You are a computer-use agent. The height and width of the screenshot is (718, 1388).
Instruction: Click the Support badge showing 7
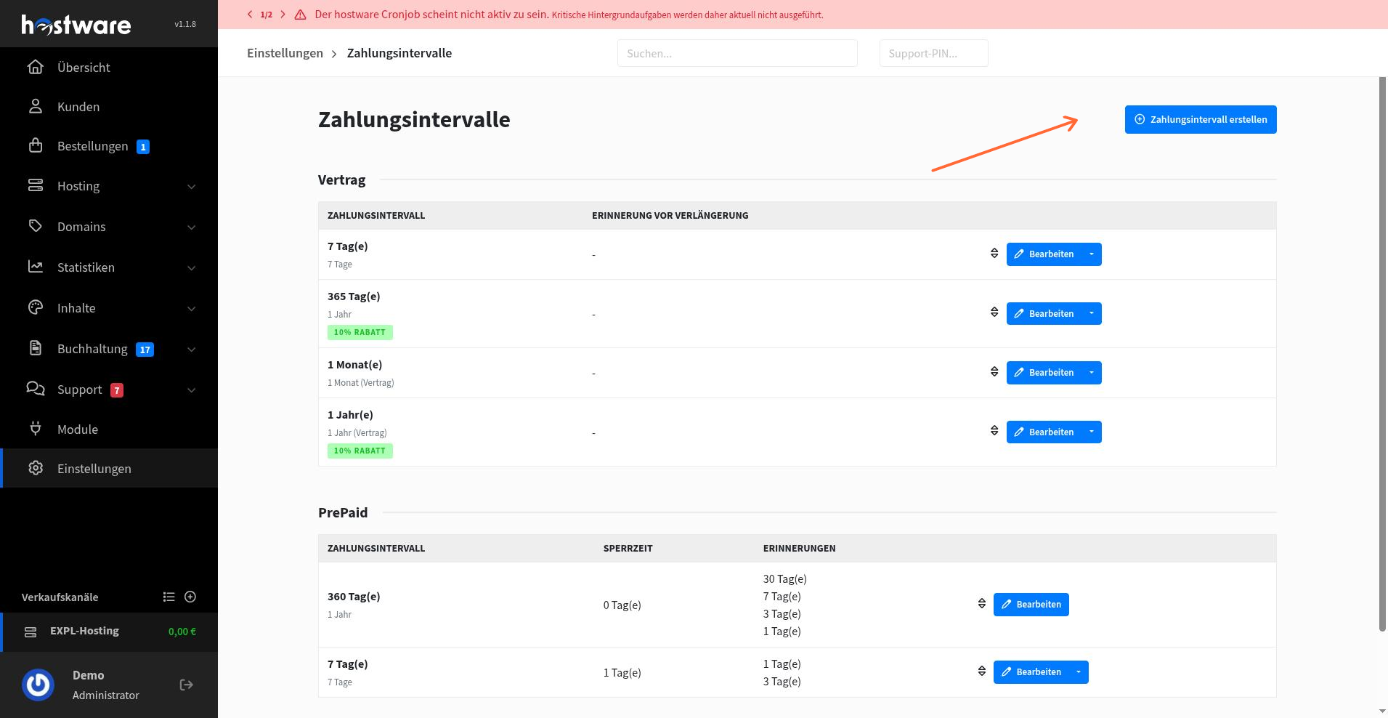[x=117, y=390]
